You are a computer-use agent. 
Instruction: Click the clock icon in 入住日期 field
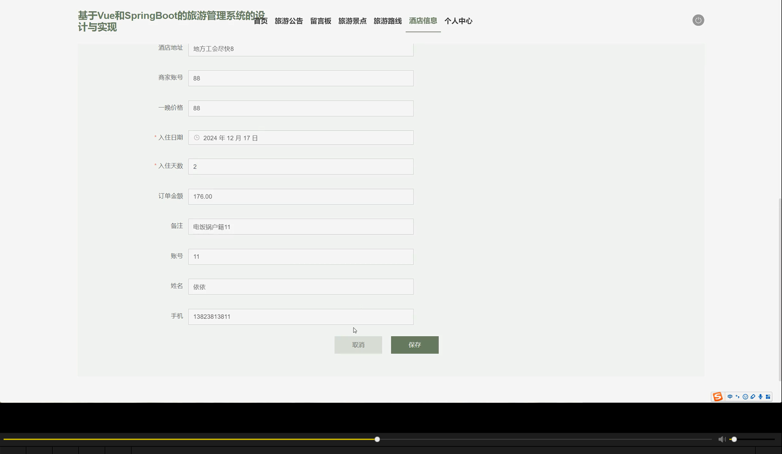pos(197,138)
